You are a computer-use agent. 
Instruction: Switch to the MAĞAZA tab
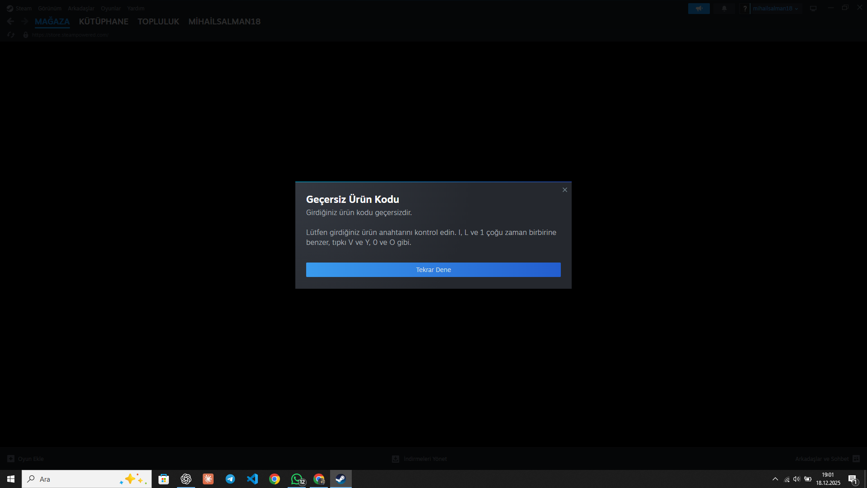(x=52, y=22)
